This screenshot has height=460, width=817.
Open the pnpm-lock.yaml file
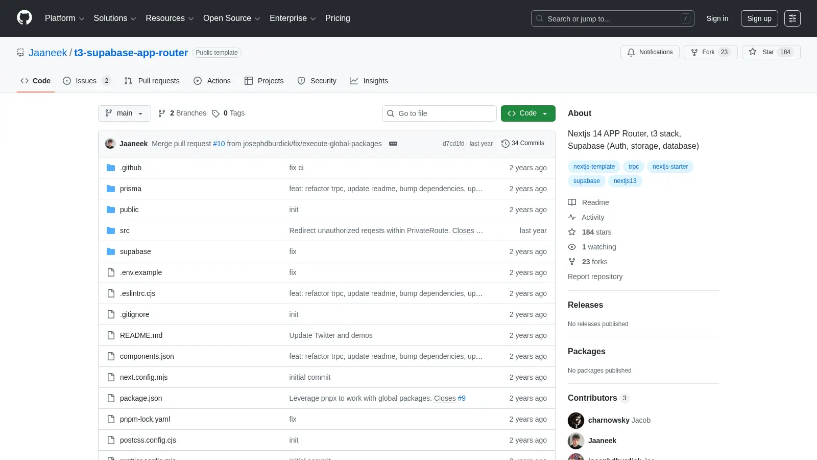(145, 419)
